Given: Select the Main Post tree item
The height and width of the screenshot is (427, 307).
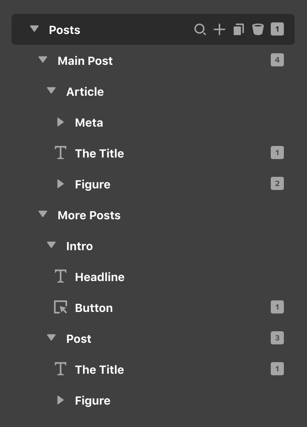Looking at the screenshot, I should pos(85,61).
